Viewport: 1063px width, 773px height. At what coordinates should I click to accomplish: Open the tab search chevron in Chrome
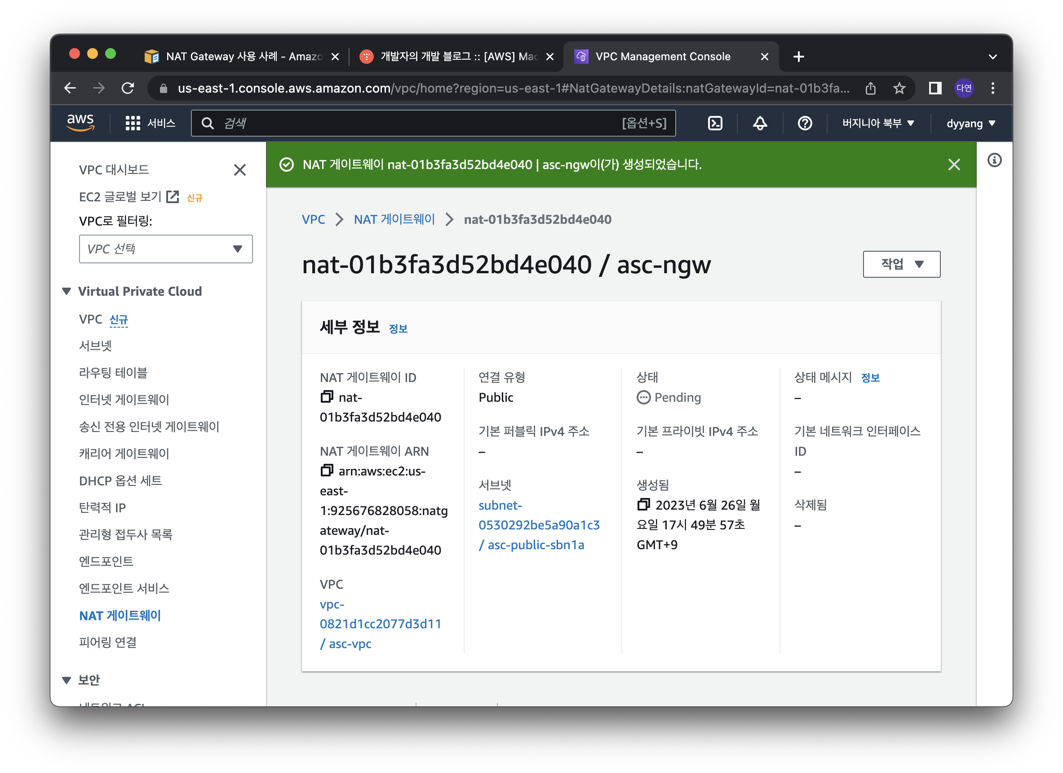992,57
